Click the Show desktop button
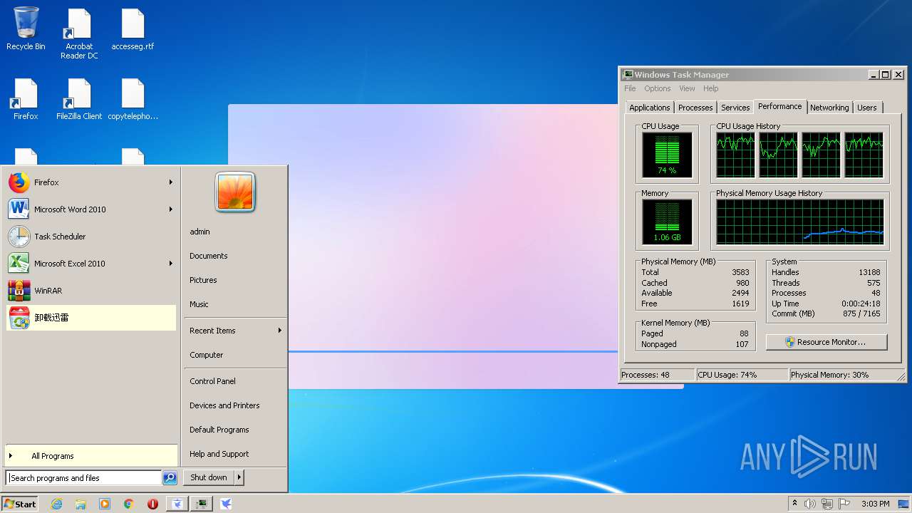The height and width of the screenshot is (513, 912). pyautogui.click(x=904, y=504)
